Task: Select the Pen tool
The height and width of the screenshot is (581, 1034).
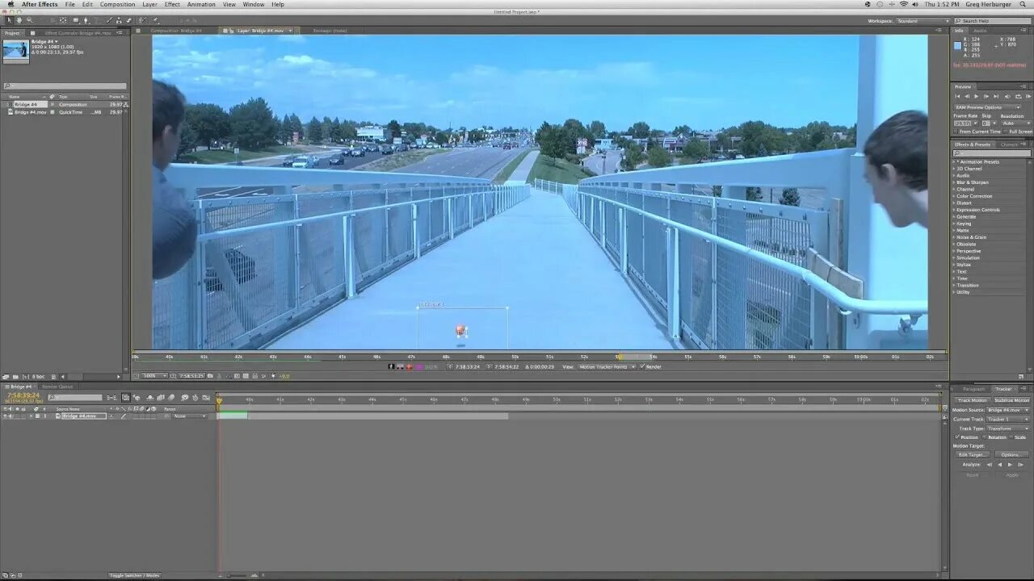Action: point(86,20)
